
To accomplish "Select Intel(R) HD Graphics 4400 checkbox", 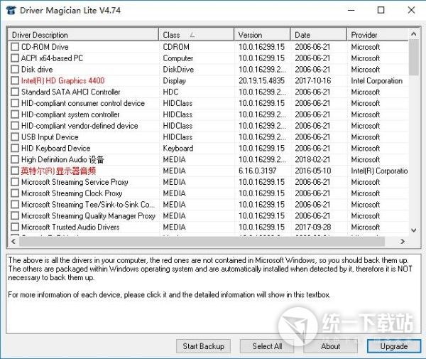I will click(15, 80).
